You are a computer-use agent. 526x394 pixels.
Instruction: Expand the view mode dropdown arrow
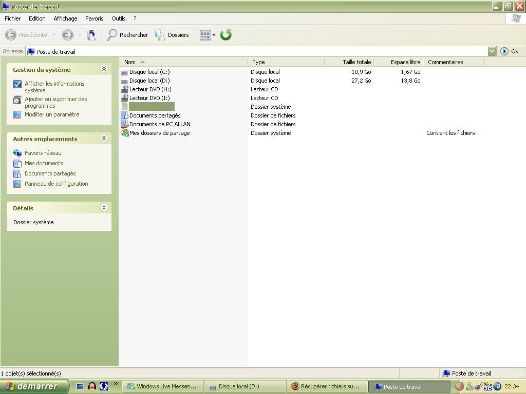coord(214,35)
